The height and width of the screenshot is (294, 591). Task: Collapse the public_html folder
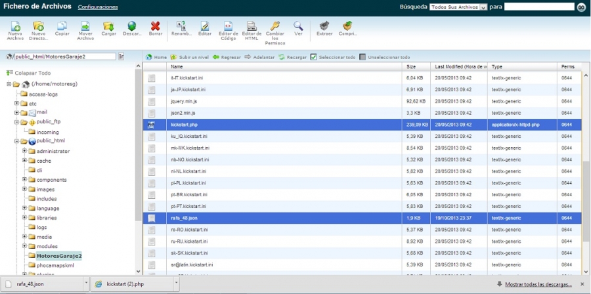click(16, 142)
